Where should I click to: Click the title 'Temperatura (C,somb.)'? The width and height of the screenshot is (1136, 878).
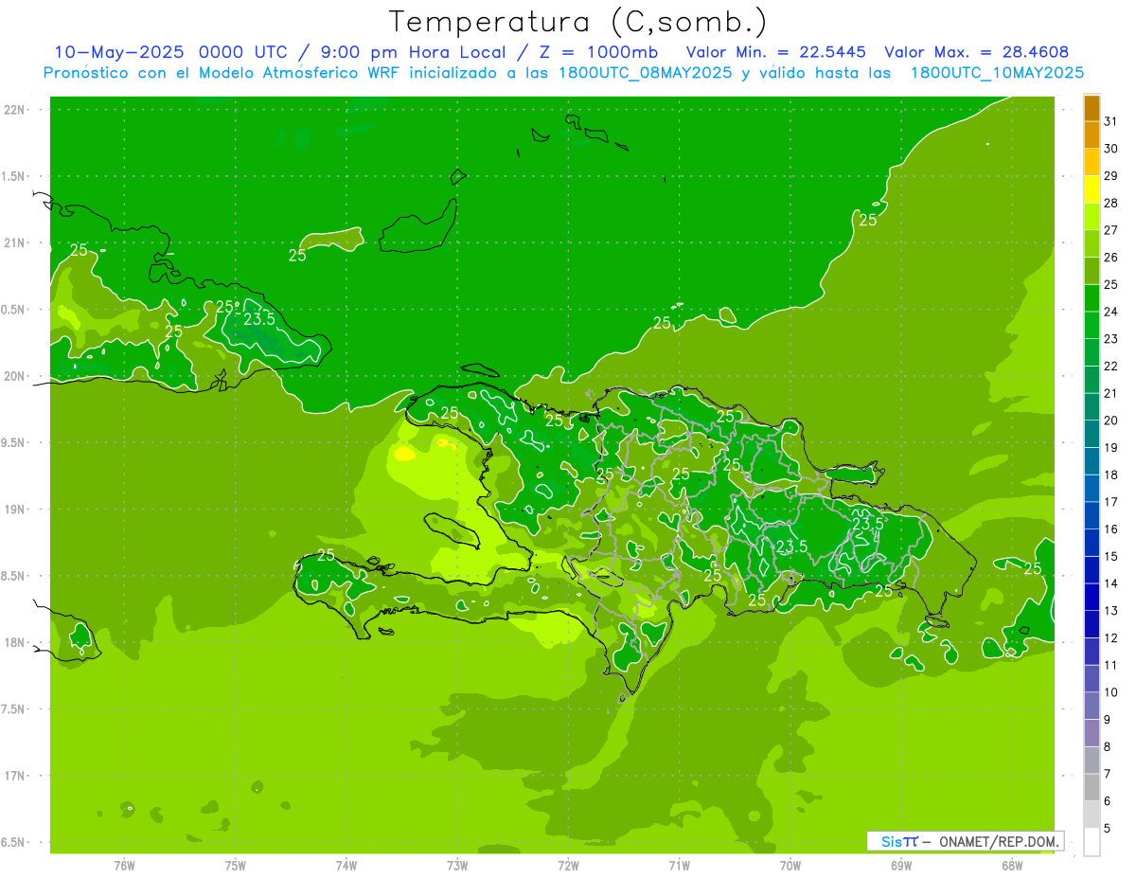[x=578, y=22]
